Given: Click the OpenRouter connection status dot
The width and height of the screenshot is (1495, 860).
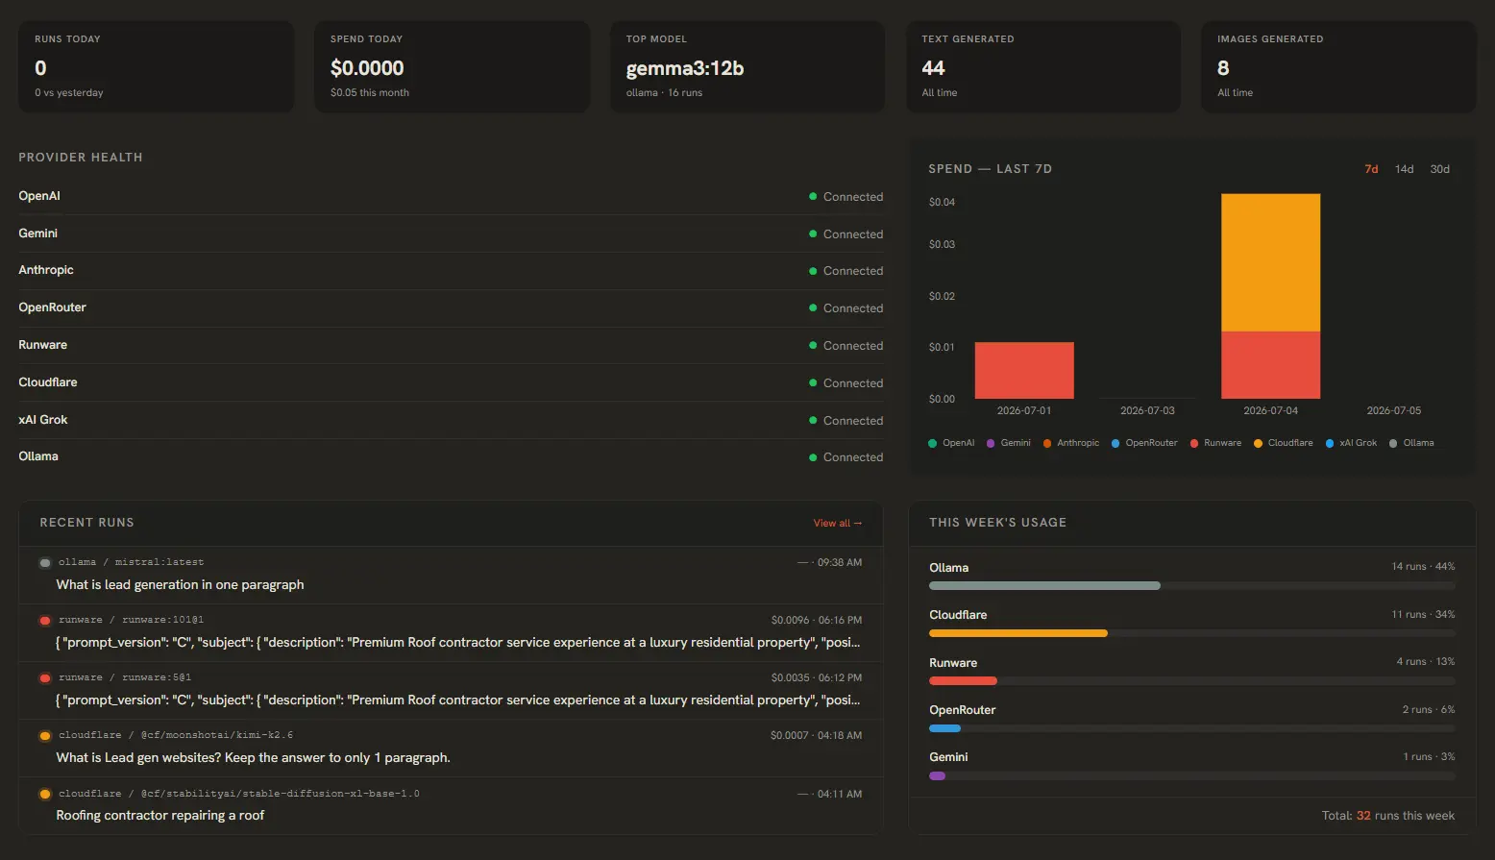Looking at the screenshot, I should point(813,308).
